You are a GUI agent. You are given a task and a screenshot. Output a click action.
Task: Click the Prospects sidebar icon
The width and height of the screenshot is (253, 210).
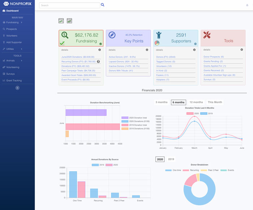[4, 29]
